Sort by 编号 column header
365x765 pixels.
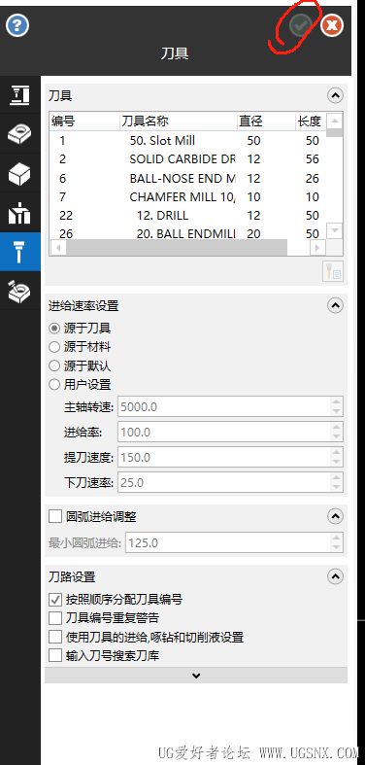(84, 122)
